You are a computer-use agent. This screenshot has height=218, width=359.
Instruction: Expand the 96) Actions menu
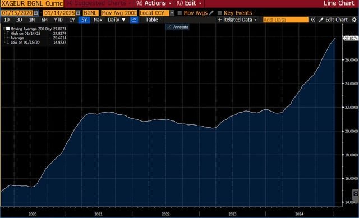154,3
